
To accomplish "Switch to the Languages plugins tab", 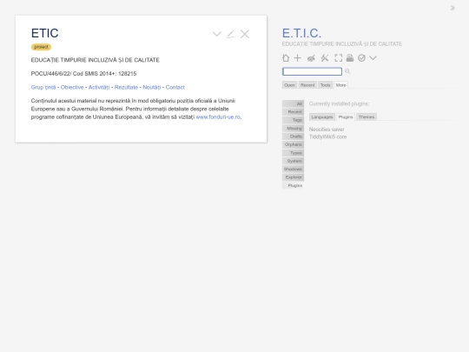I will click(x=322, y=116).
